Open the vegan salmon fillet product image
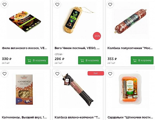The image size is (155, 120). tap(25, 22)
